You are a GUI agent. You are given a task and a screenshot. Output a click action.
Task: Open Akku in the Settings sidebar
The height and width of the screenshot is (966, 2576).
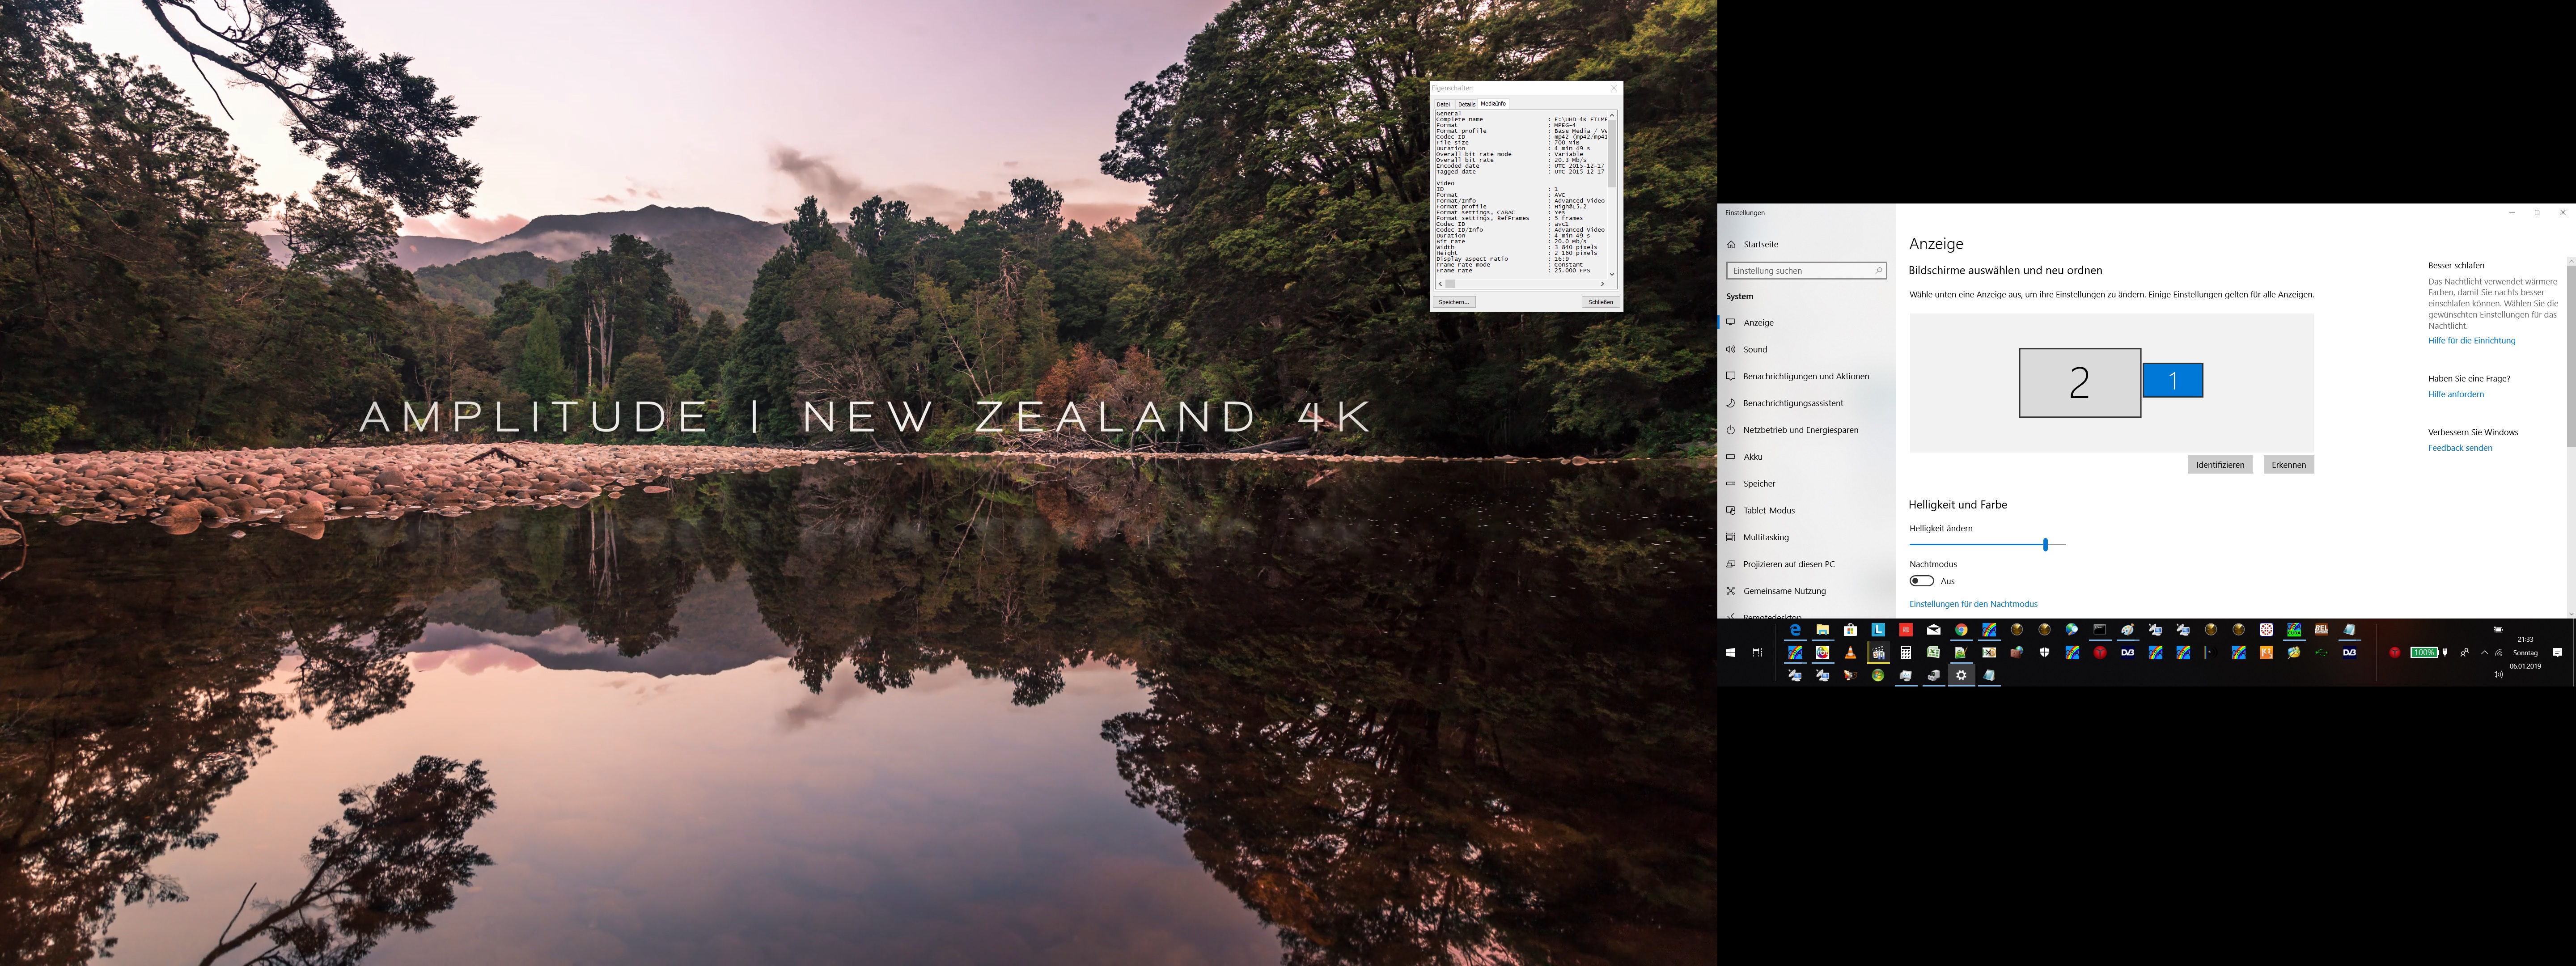[x=1806, y=457]
